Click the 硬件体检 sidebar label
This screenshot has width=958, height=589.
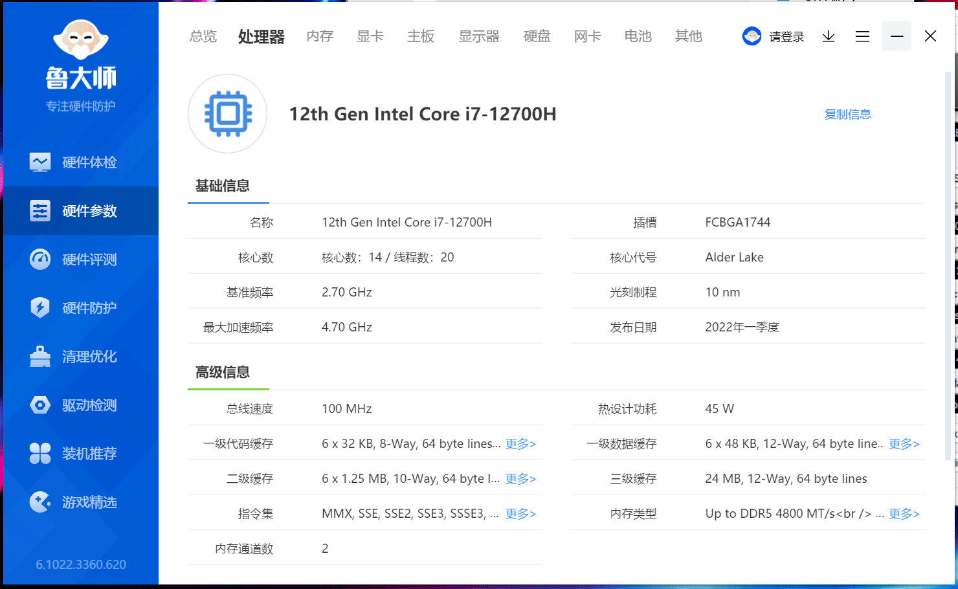tap(89, 162)
